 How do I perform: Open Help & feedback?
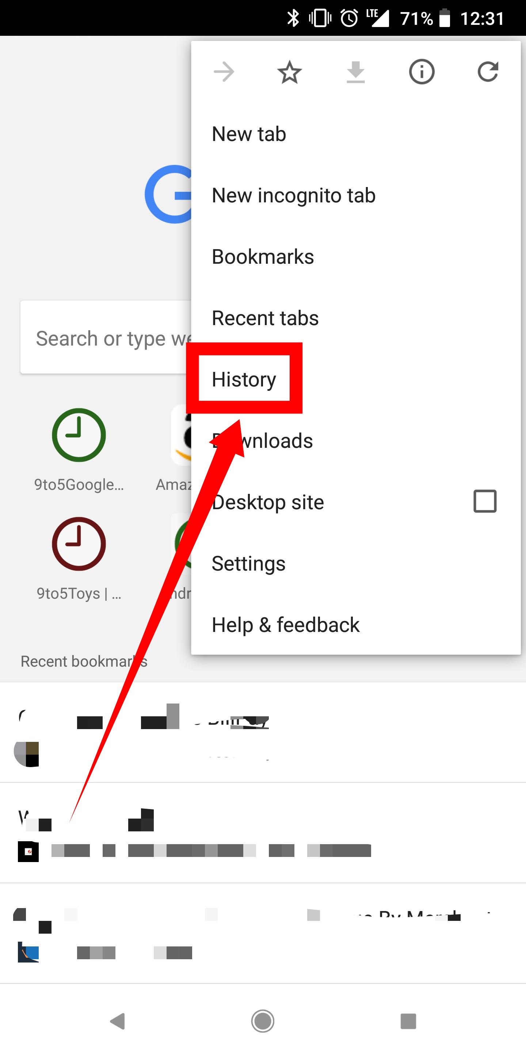(285, 624)
